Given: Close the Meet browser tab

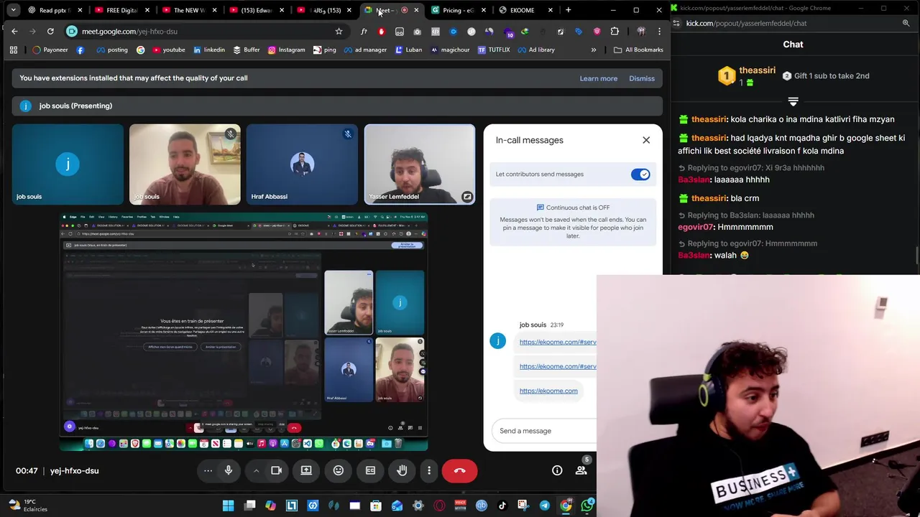Looking at the screenshot, I should (x=416, y=10).
